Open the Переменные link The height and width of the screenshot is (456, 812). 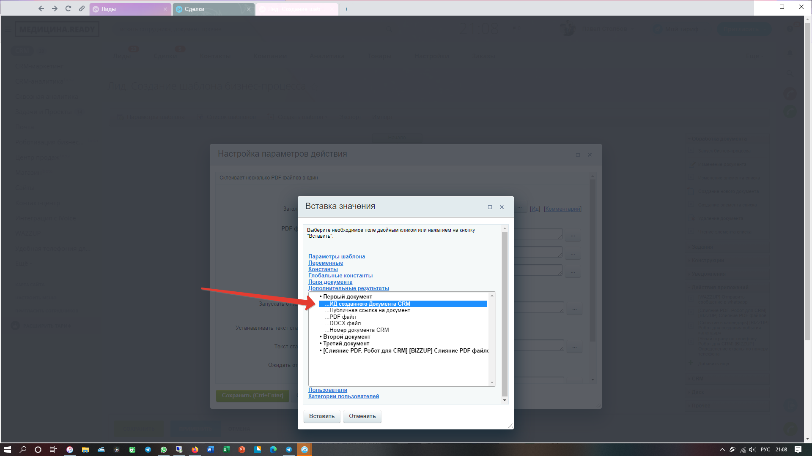(x=325, y=263)
